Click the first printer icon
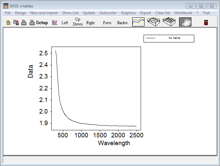 pyautogui.click(x=24, y=23)
